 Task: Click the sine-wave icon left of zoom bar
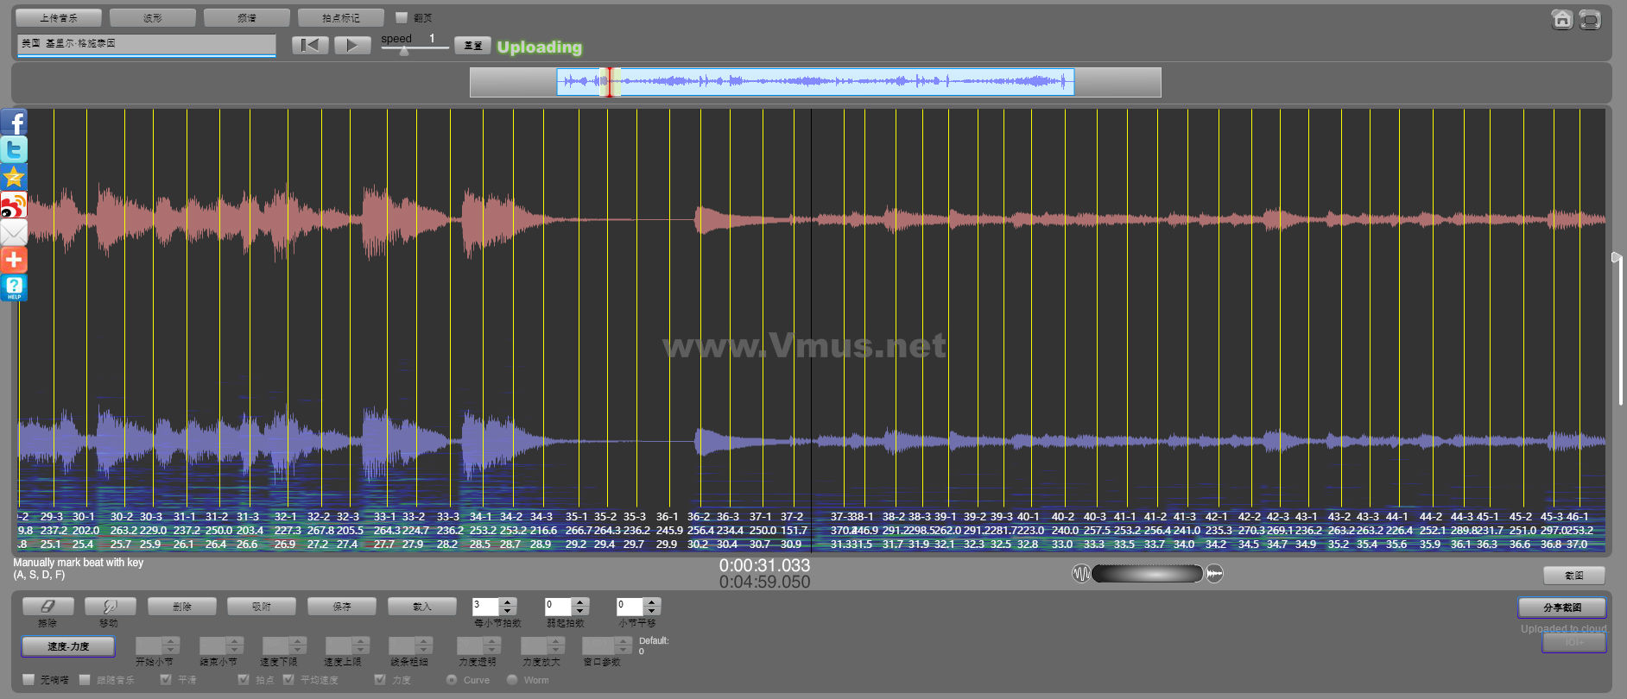click(1080, 574)
